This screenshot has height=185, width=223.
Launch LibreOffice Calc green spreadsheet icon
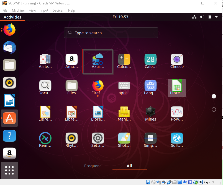coord(177,88)
